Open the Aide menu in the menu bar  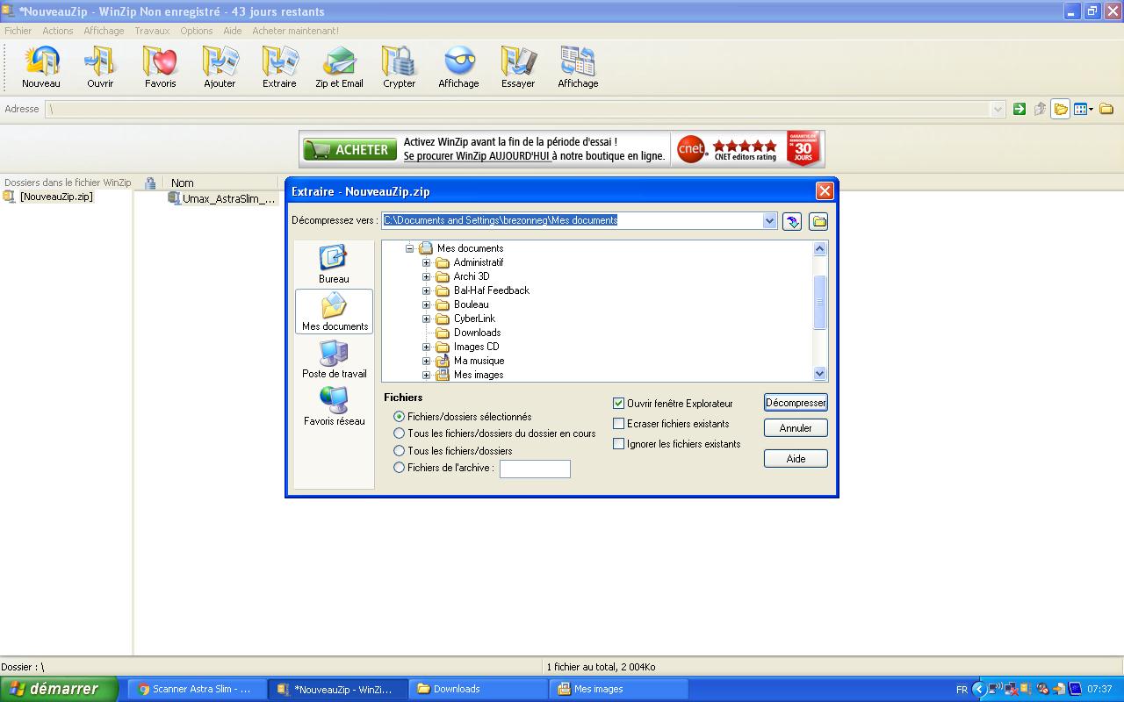click(233, 31)
